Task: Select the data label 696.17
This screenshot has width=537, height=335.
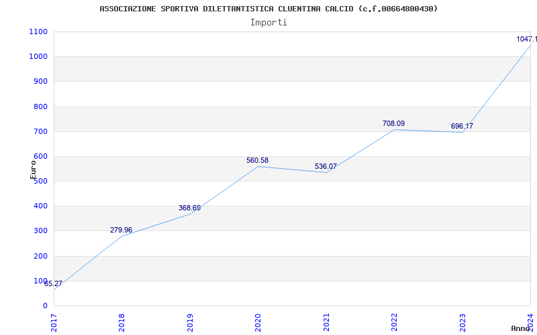Action: tap(462, 126)
